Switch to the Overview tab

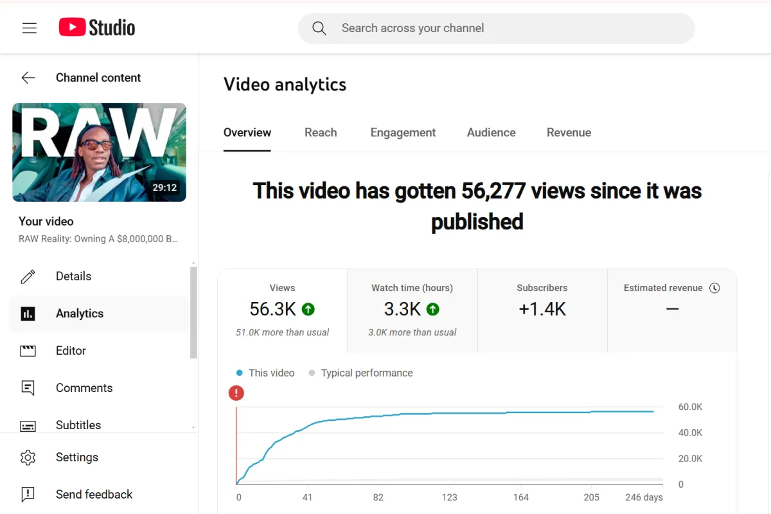[x=247, y=132]
